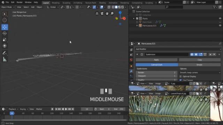The width and height of the screenshot is (223, 125).
Task: Select the Annotate pencil tool
Action: click(x=5, y=53)
